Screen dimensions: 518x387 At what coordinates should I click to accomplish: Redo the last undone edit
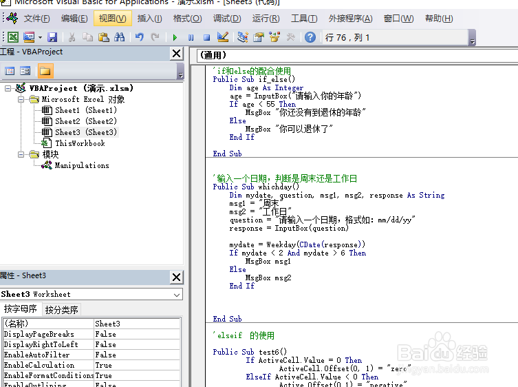(155, 37)
